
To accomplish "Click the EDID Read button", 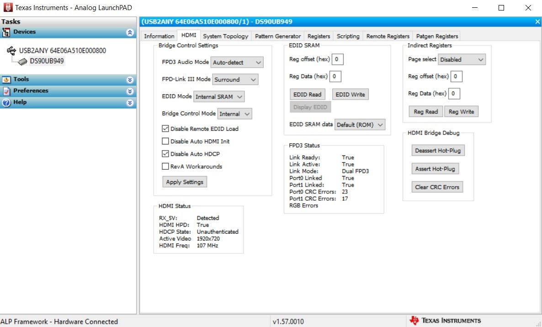I will pyautogui.click(x=307, y=95).
